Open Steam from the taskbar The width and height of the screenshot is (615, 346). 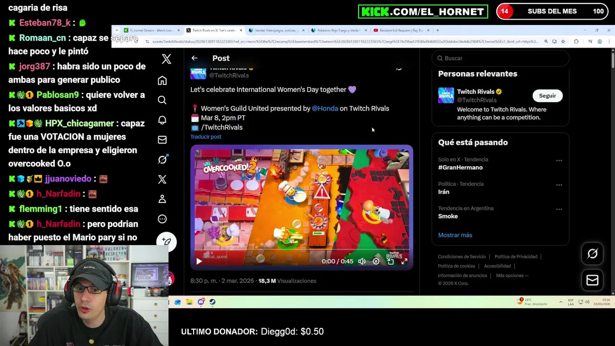tap(212, 302)
